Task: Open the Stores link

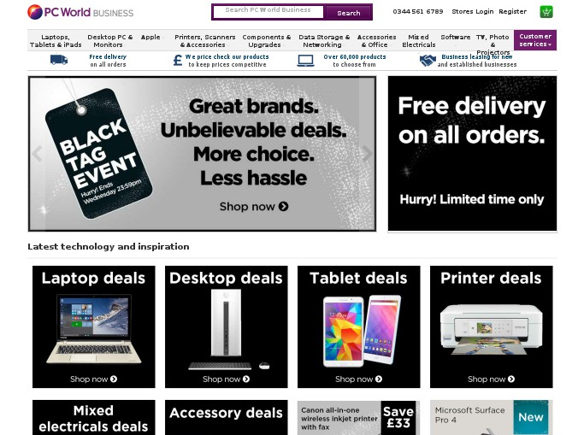Action: pyautogui.click(x=463, y=11)
